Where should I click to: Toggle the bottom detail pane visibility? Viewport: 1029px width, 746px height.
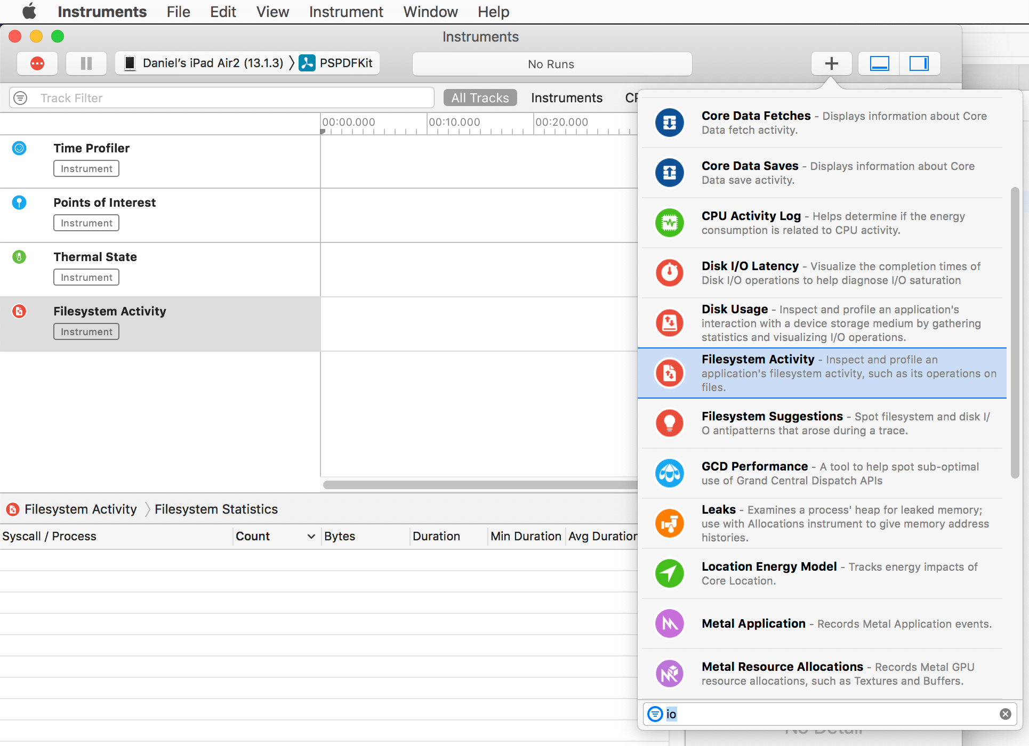879,63
